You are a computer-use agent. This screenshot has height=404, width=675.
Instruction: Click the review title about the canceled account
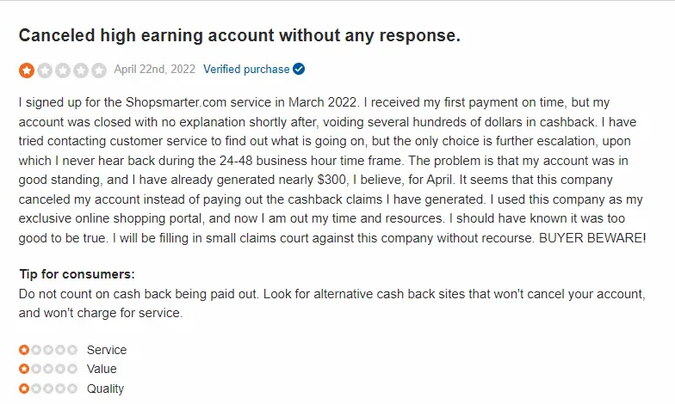click(x=239, y=35)
